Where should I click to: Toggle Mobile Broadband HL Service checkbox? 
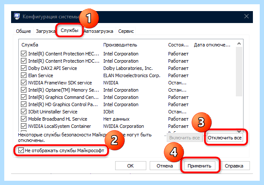coord(23,119)
